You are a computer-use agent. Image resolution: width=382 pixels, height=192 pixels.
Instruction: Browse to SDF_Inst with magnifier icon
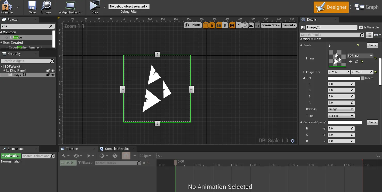pyautogui.click(x=356, y=62)
